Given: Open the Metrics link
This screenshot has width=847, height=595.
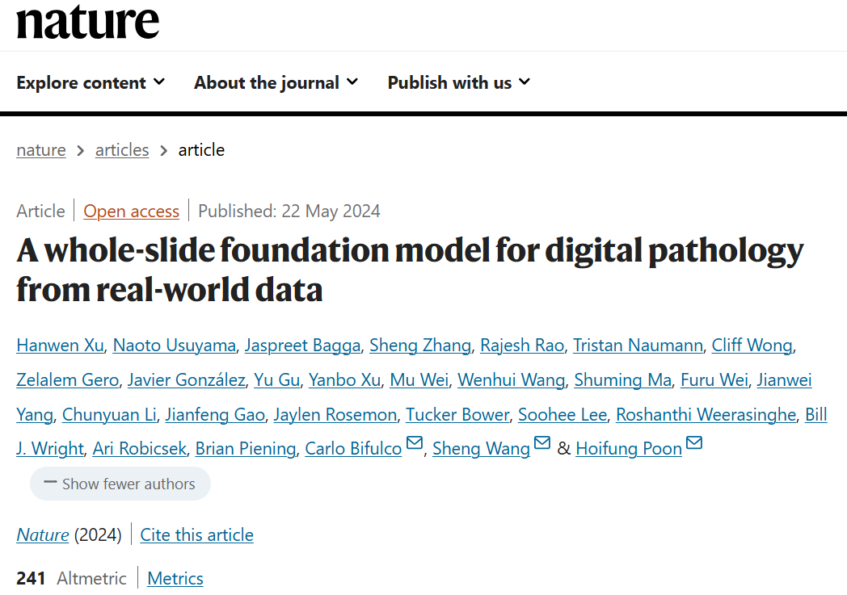Looking at the screenshot, I should pos(175,579).
